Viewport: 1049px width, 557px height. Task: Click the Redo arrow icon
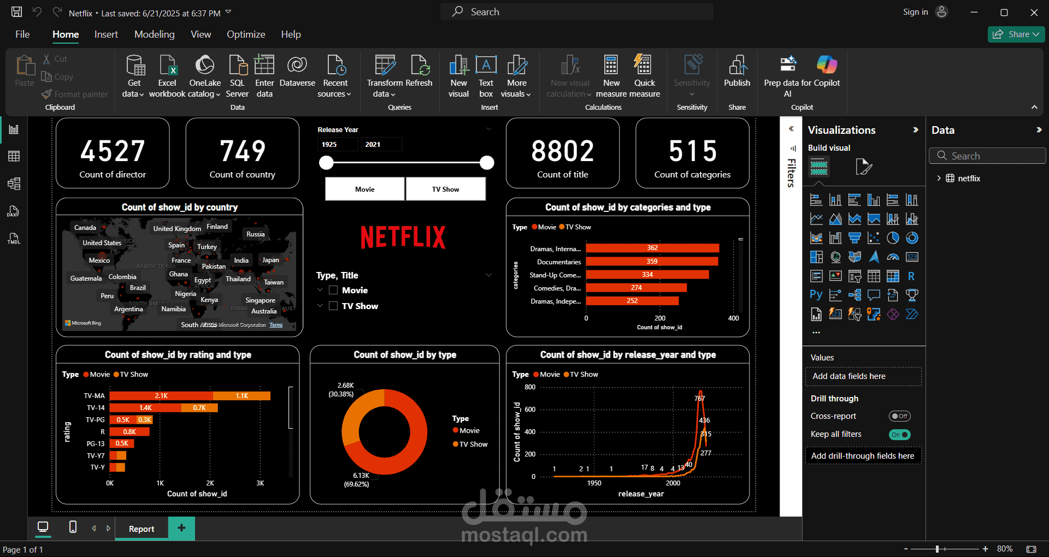click(x=57, y=11)
